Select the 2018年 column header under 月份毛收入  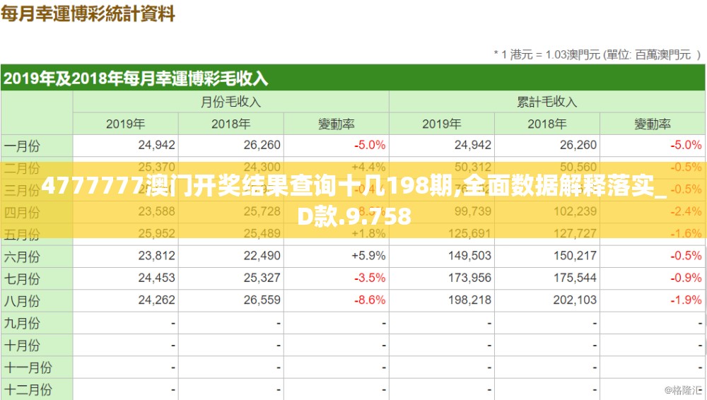(x=231, y=124)
